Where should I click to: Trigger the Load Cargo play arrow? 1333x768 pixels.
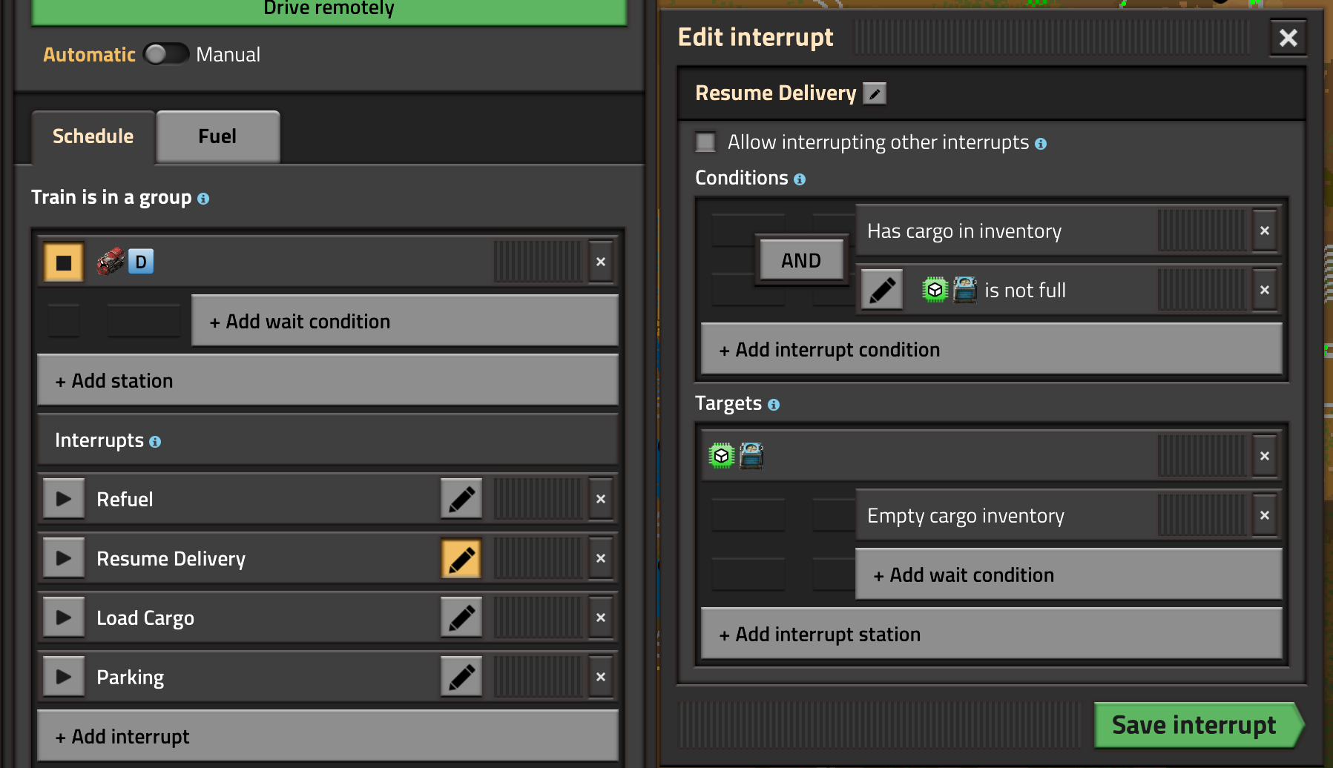tap(64, 618)
